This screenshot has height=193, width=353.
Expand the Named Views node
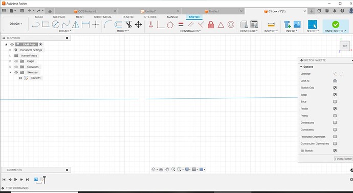point(10,55)
